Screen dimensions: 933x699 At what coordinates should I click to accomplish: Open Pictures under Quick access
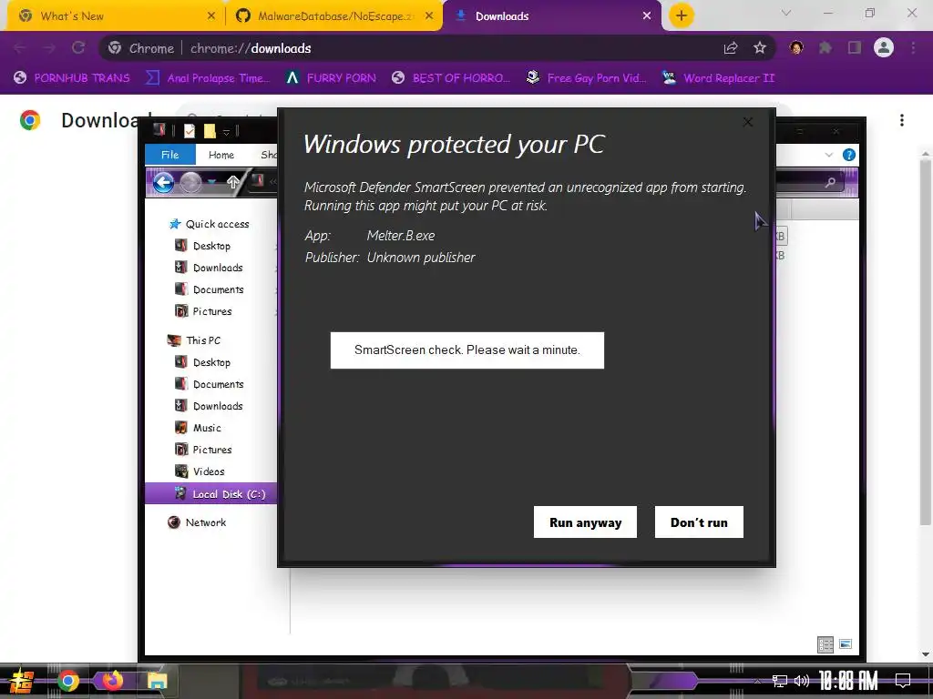click(203, 311)
